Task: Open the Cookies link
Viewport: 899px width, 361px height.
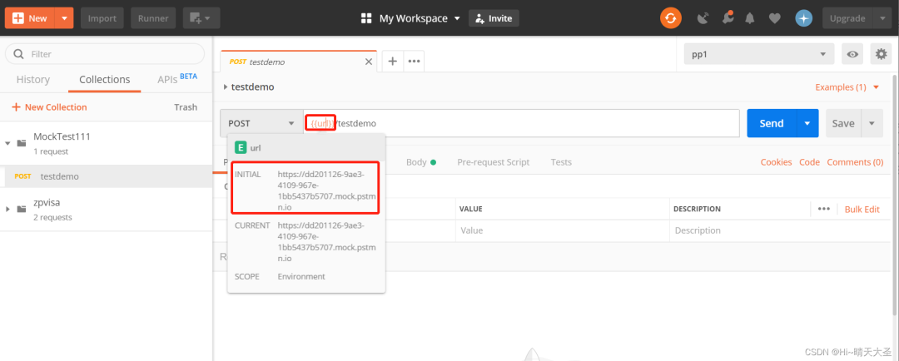Action: click(x=777, y=162)
